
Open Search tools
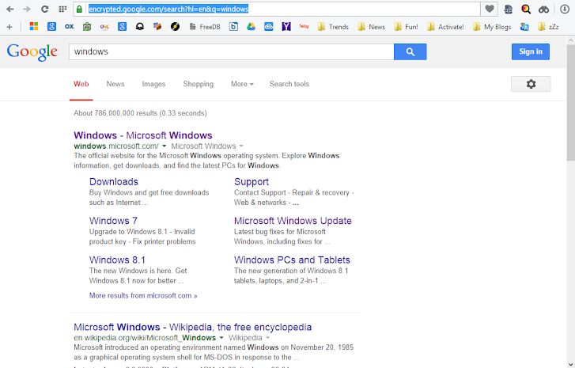[x=289, y=84]
